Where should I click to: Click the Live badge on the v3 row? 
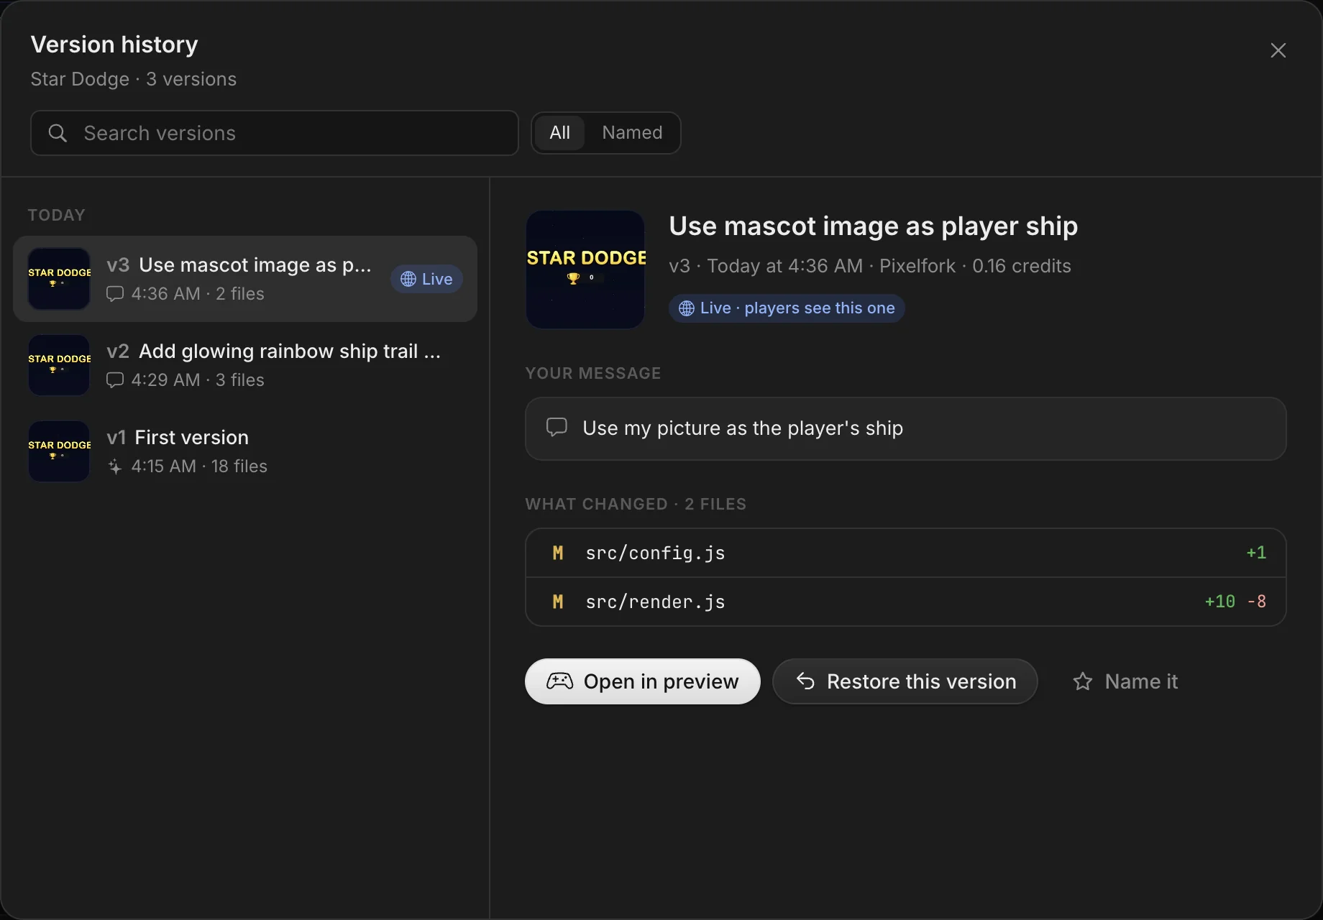tap(426, 279)
